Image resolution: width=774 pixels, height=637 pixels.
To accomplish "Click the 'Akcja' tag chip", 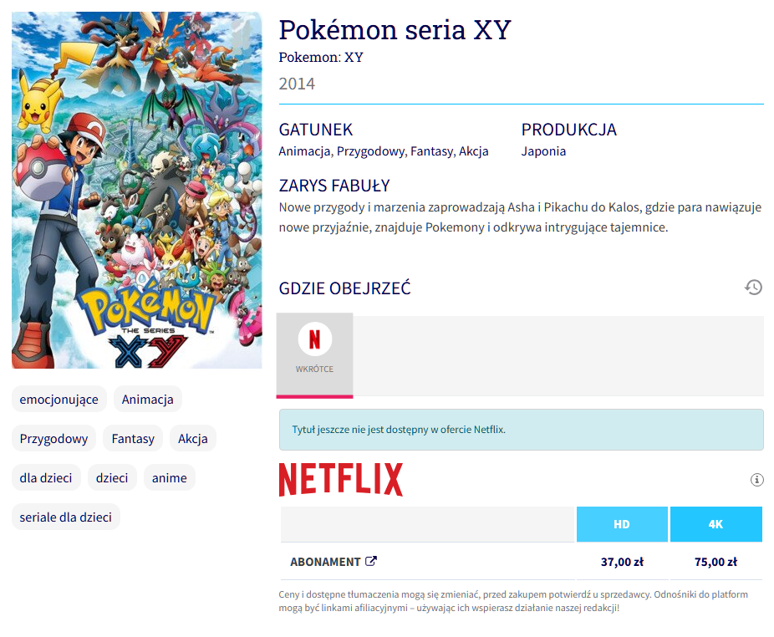I will pyautogui.click(x=193, y=439).
